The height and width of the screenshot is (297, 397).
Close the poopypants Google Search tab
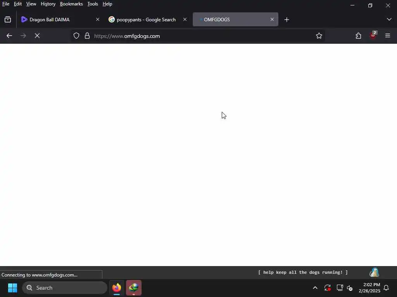[x=185, y=19]
